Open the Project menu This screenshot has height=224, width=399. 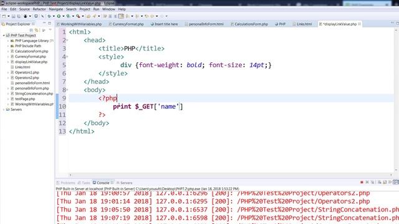coord(85,9)
